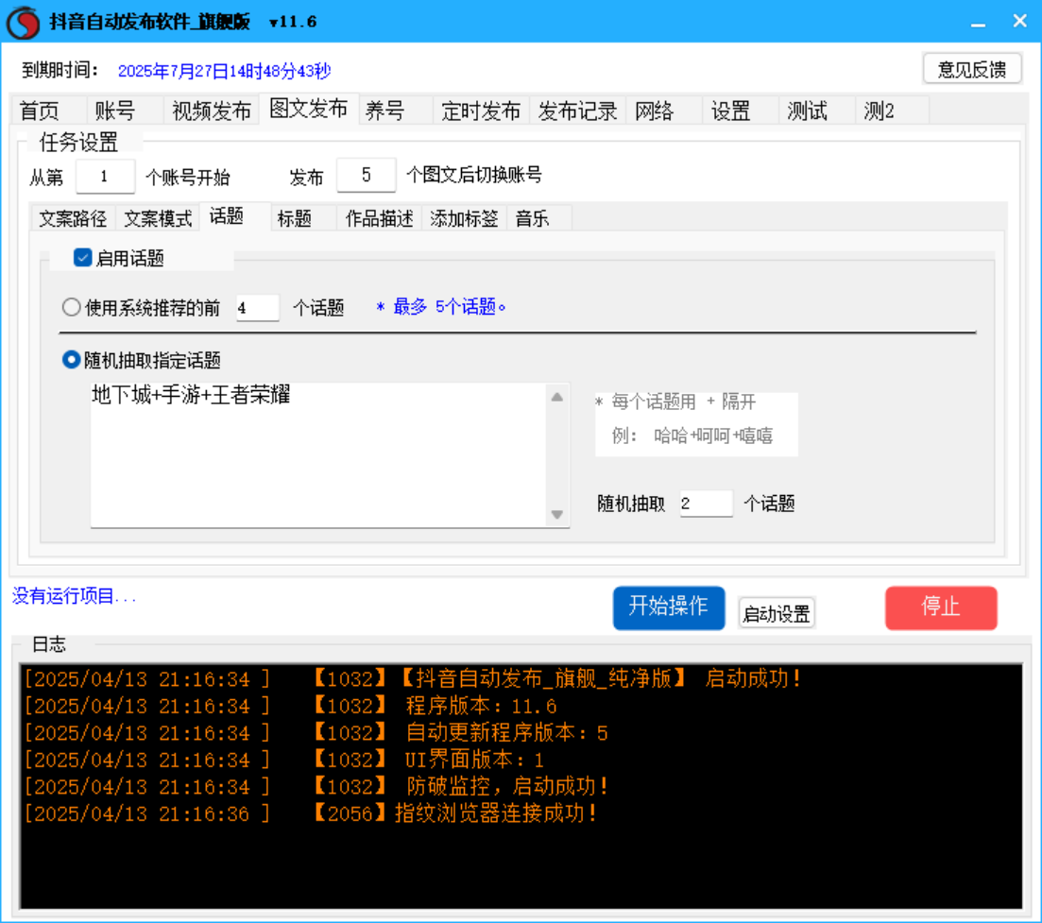Open the 启动设置 button
Image resolution: width=1042 pixels, height=923 pixels.
click(777, 613)
